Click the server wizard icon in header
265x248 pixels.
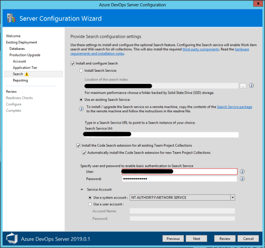click(11, 18)
